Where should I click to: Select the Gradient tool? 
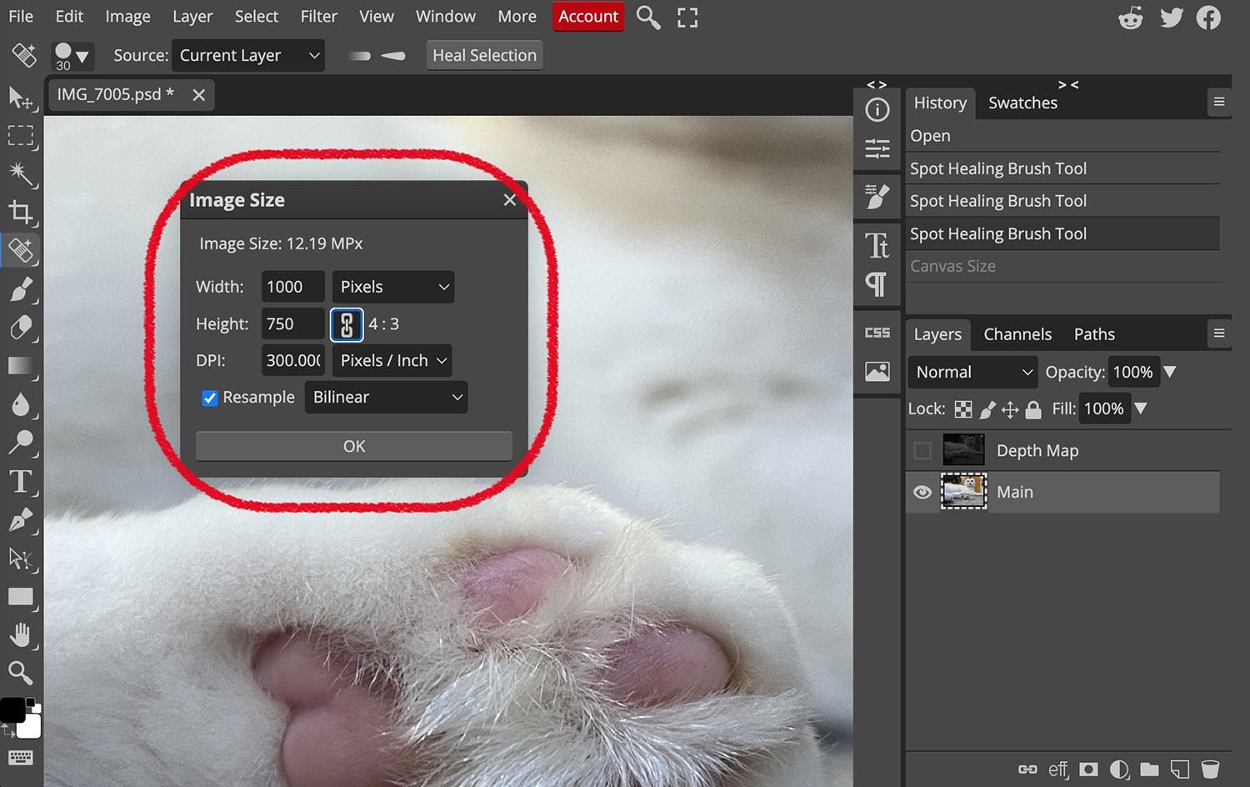(x=20, y=365)
